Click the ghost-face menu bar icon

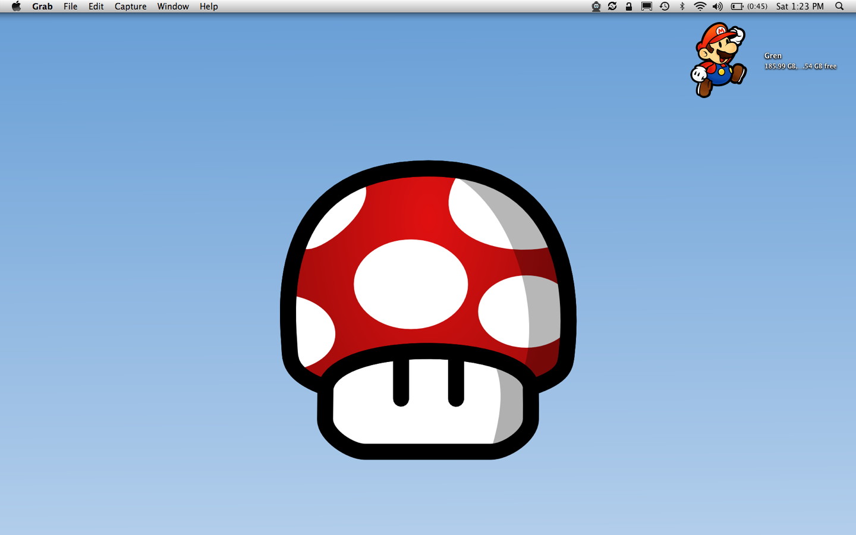596,7
